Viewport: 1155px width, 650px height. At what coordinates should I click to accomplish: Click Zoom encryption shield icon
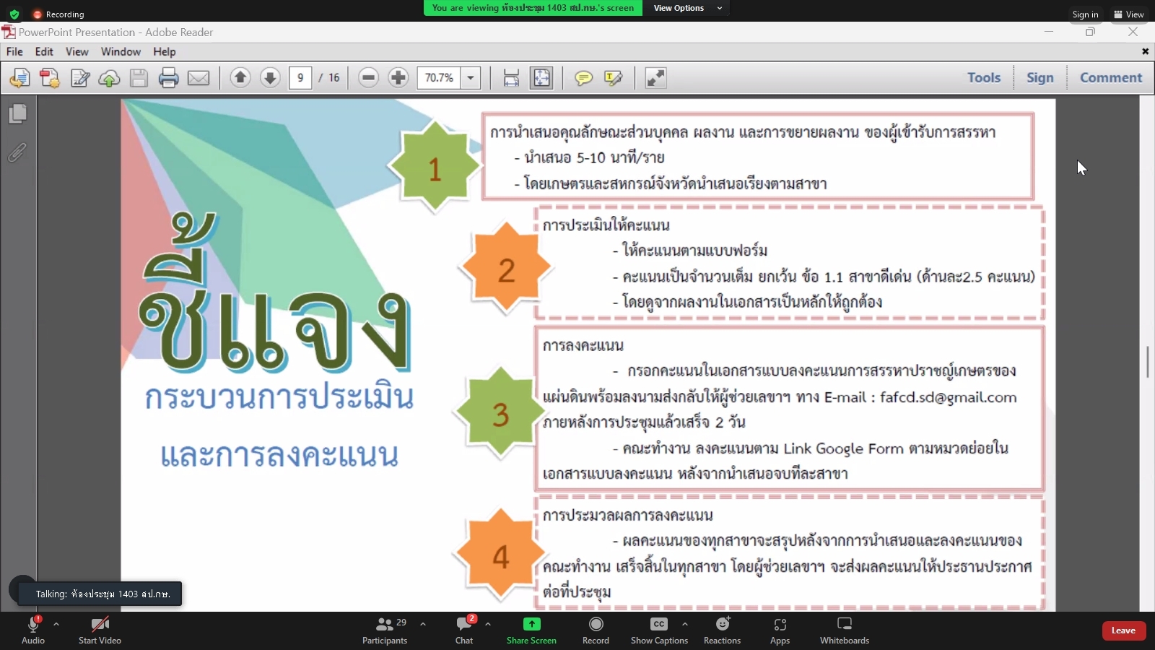(14, 14)
